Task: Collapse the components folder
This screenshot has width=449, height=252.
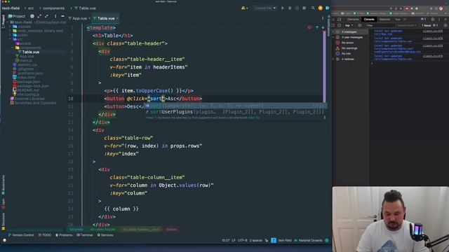Action: [13, 48]
